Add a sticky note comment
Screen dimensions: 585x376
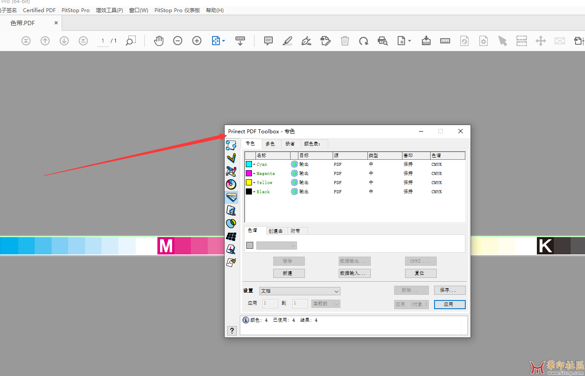(268, 41)
